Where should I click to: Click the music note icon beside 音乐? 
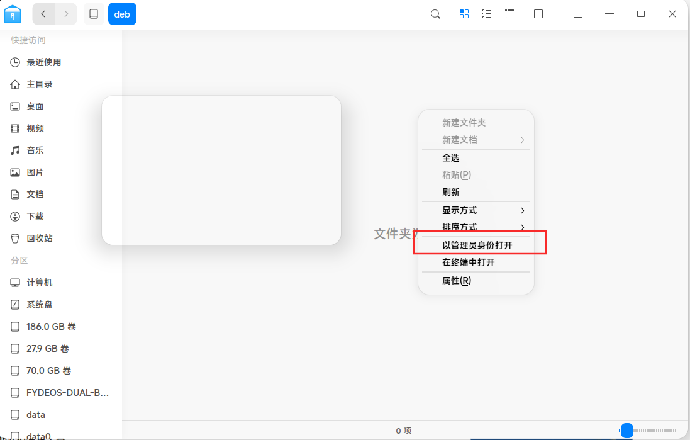pos(15,150)
